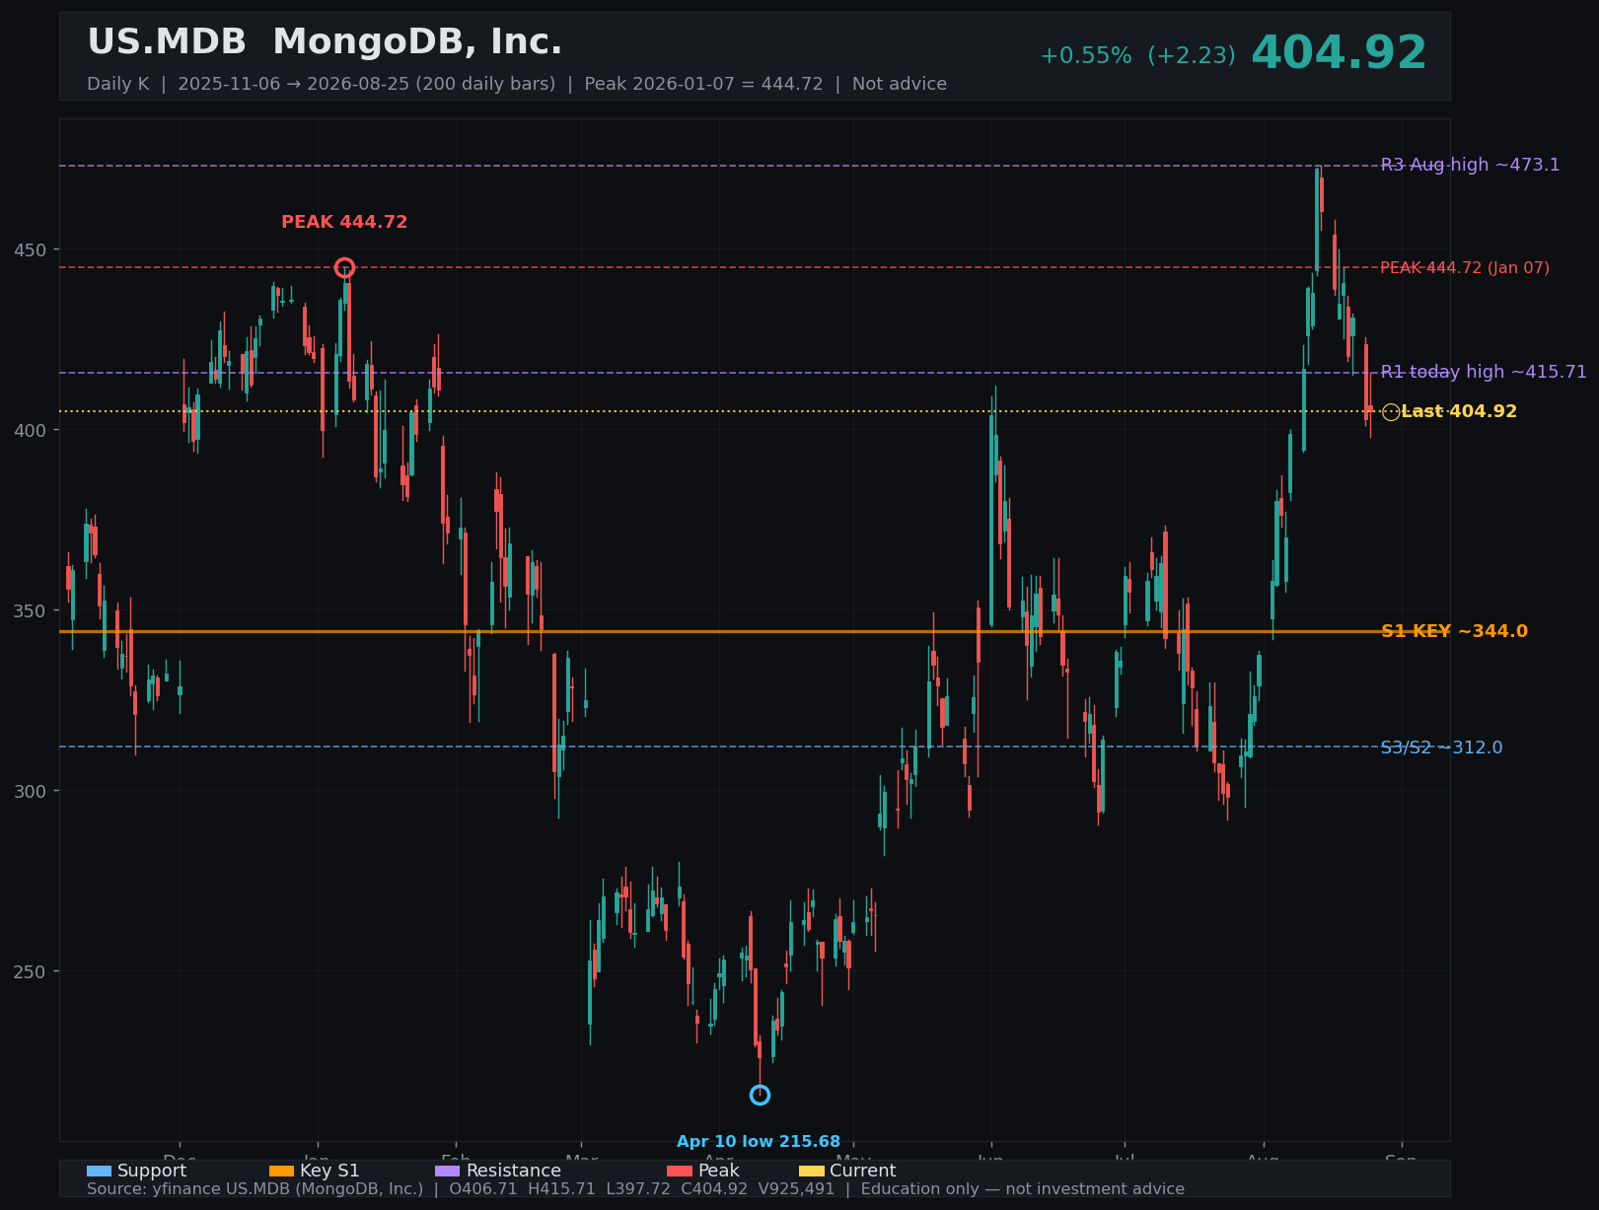Click the 250 y-axis tick label
Image resolution: width=1599 pixels, height=1210 pixels.
30,971
